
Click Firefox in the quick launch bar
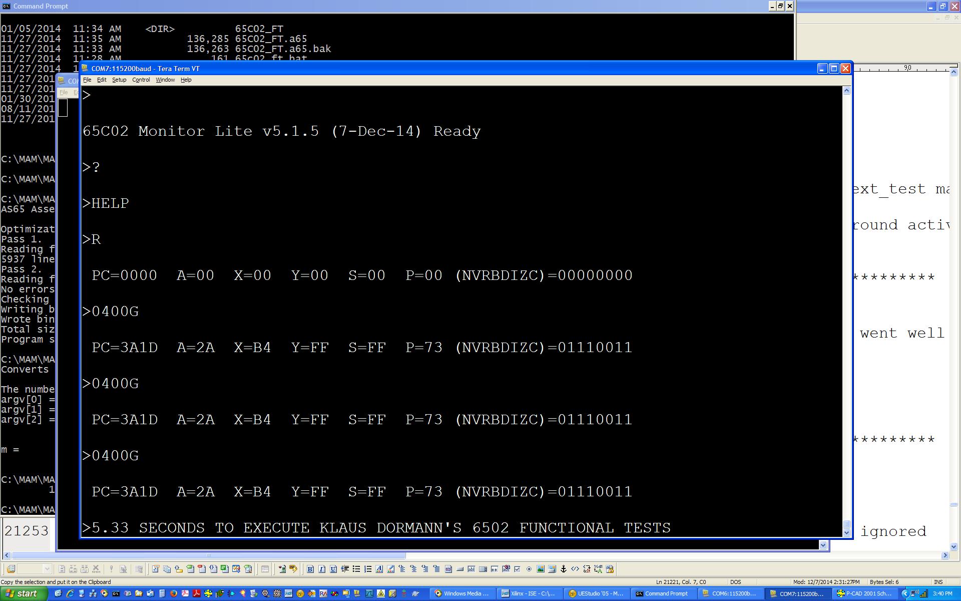[174, 593]
